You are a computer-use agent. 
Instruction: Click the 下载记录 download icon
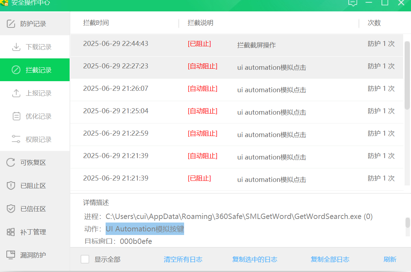point(16,47)
